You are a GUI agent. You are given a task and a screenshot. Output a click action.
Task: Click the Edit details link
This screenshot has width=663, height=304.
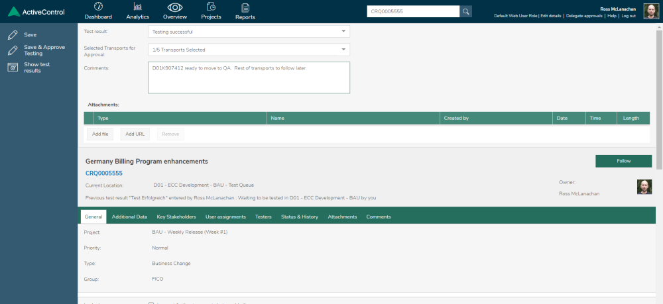click(x=550, y=16)
